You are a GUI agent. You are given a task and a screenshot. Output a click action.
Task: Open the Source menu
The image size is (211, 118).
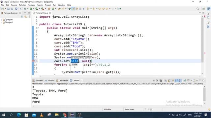click(x=14, y=5)
